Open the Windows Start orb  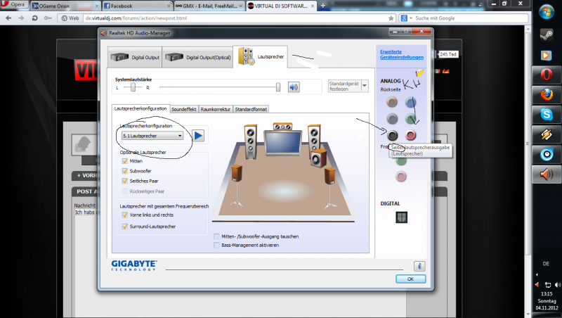547,13
